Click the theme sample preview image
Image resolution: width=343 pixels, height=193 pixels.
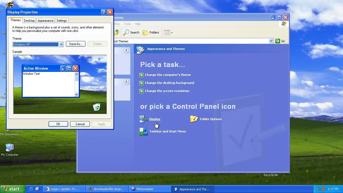coord(60,84)
